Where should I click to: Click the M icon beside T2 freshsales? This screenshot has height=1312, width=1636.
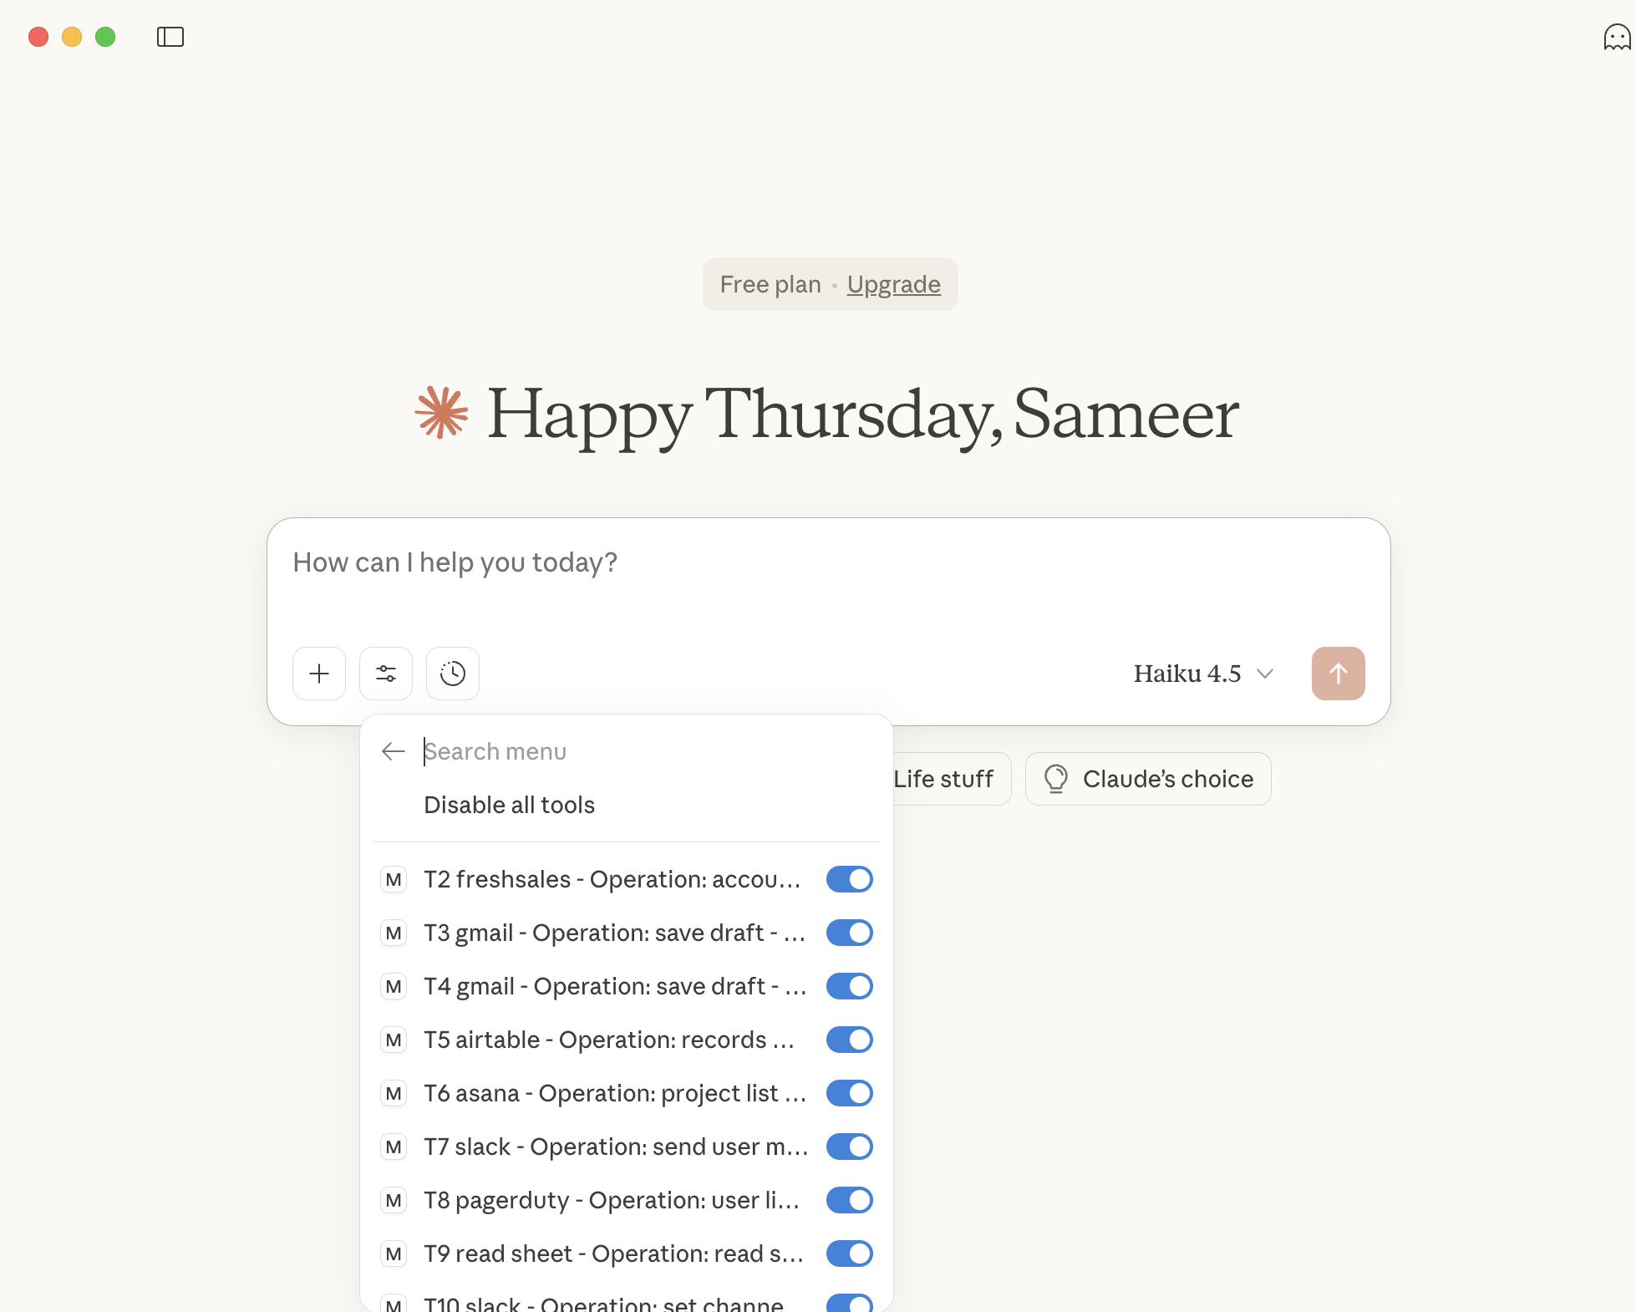pyautogui.click(x=394, y=880)
